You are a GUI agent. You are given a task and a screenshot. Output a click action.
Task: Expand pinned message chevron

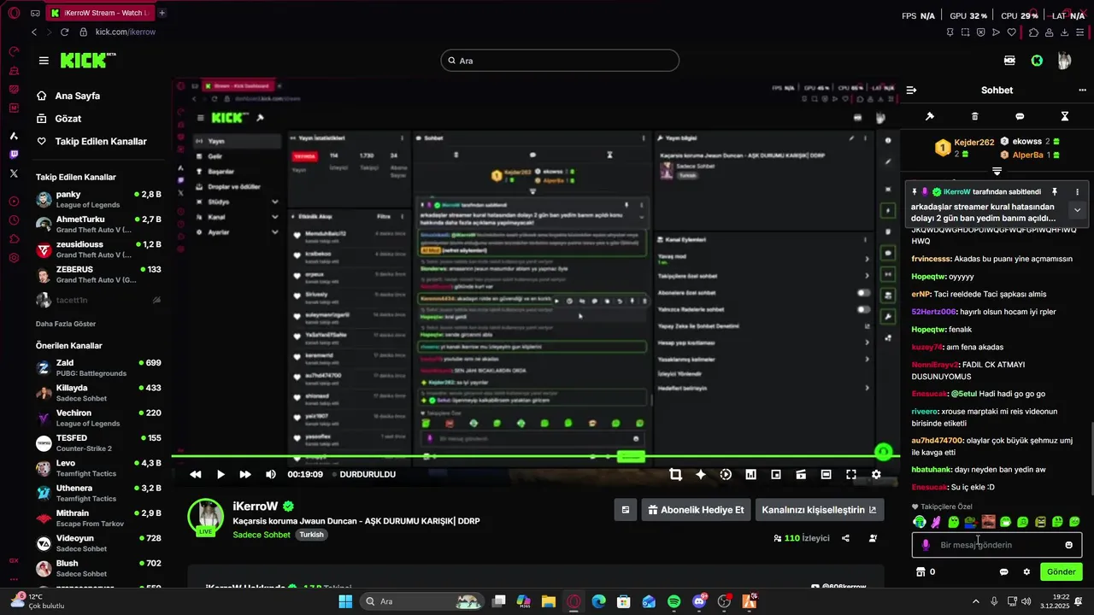[x=1077, y=210]
